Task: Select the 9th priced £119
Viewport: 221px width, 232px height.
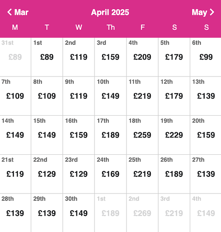Action: 79,96
